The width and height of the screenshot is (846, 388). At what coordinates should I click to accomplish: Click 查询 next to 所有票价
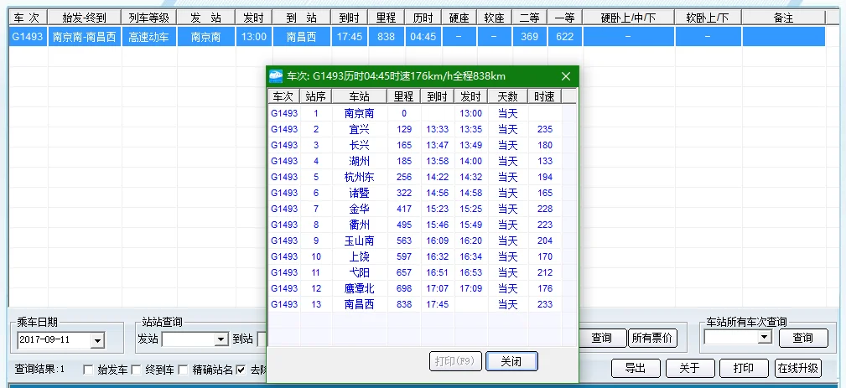pyautogui.click(x=601, y=339)
